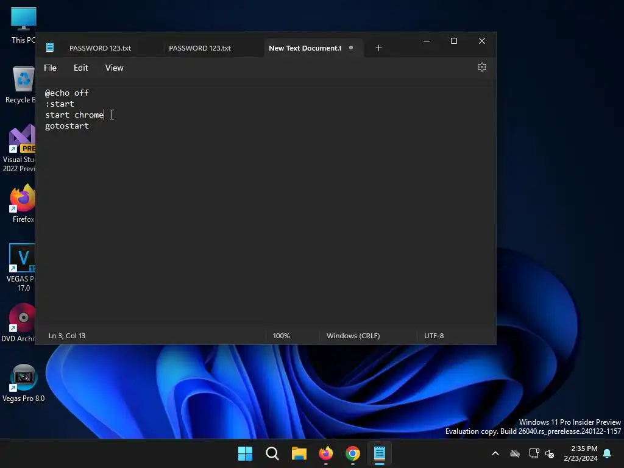Viewport: 624px width, 468px height.
Task: Minimize the Notepad window
Action: 426,41
